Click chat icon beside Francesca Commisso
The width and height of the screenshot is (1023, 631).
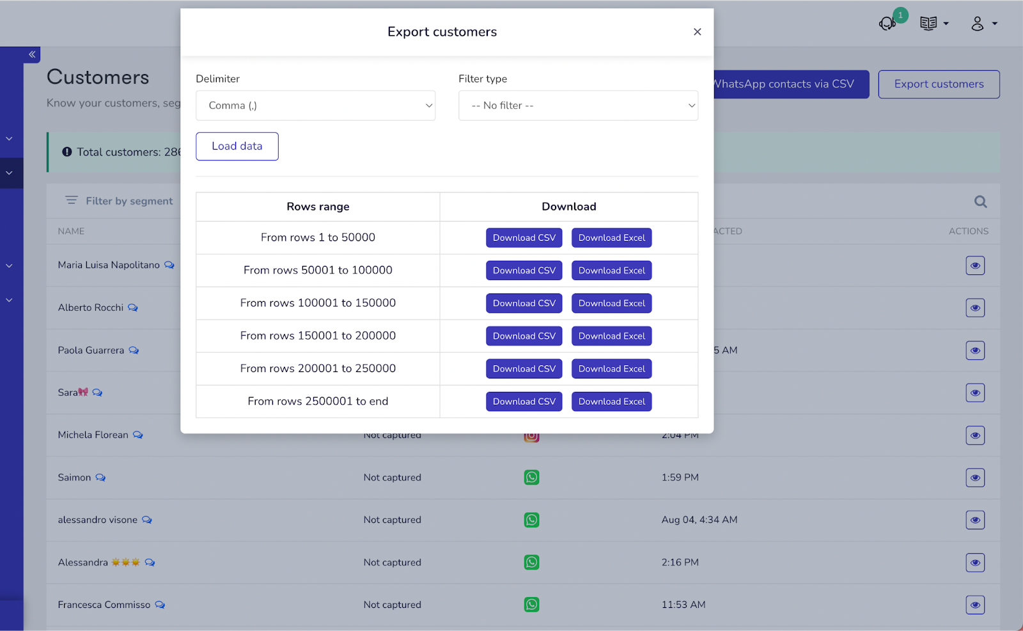coord(160,605)
